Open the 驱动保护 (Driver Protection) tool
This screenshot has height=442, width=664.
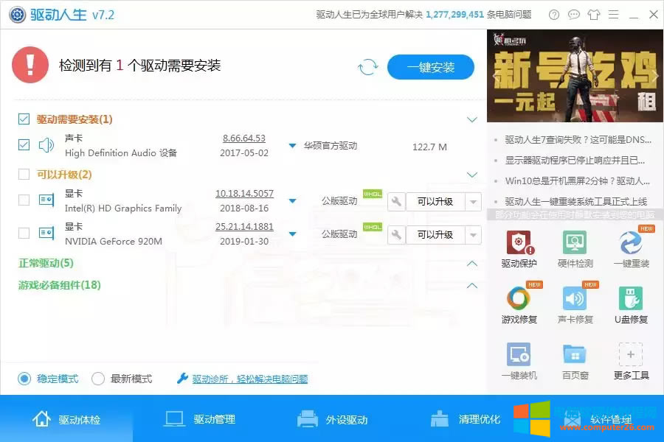click(x=519, y=245)
